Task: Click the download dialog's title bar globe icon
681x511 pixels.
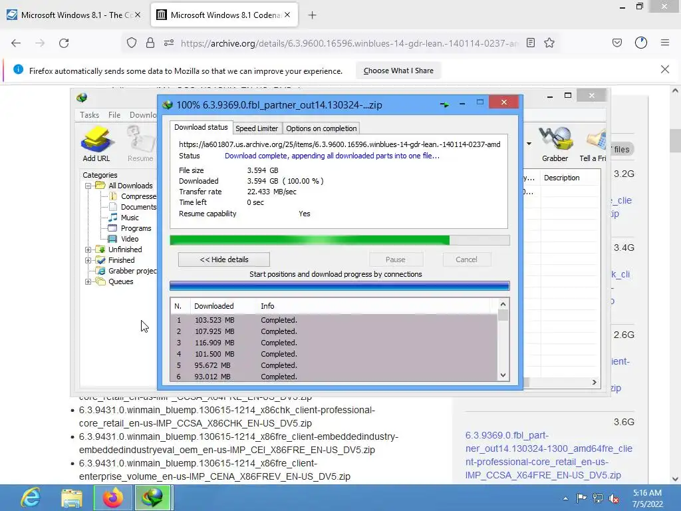Action: tap(168, 104)
